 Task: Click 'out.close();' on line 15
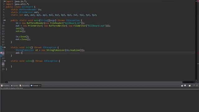pyautogui.click(x=23, y=39)
